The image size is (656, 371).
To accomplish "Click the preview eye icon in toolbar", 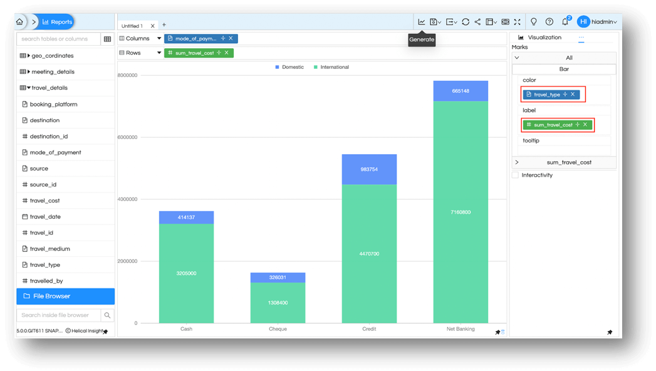I will click(x=506, y=22).
